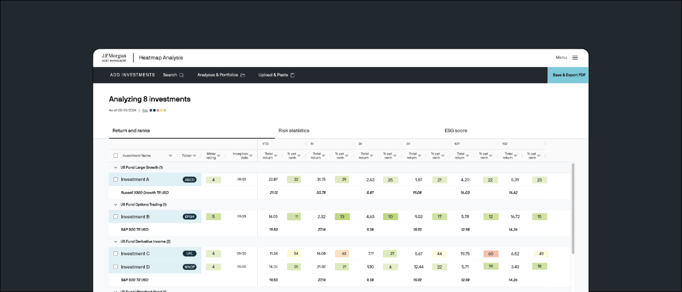Image resolution: width=682 pixels, height=292 pixels.
Task: Switch to the Risk statistics tab
Action: pos(293,131)
